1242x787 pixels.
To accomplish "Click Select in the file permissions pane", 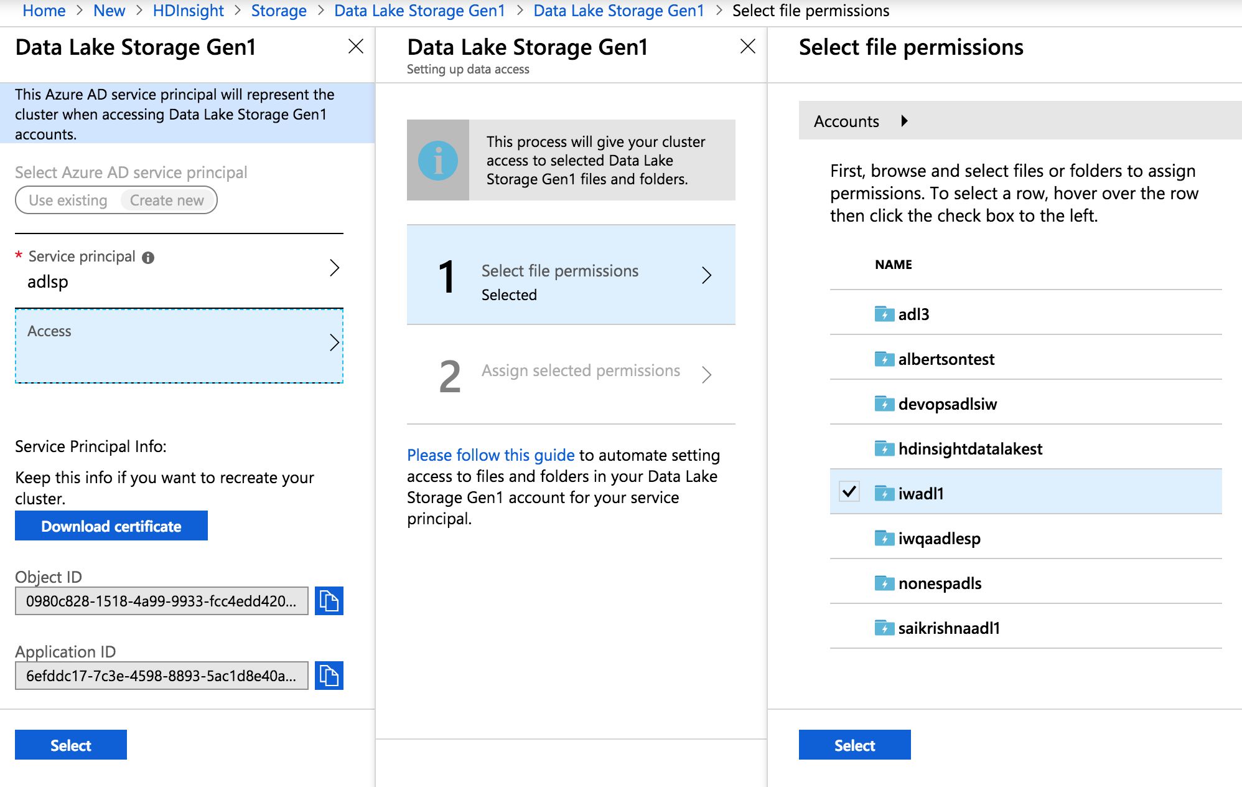I will [855, 745].
